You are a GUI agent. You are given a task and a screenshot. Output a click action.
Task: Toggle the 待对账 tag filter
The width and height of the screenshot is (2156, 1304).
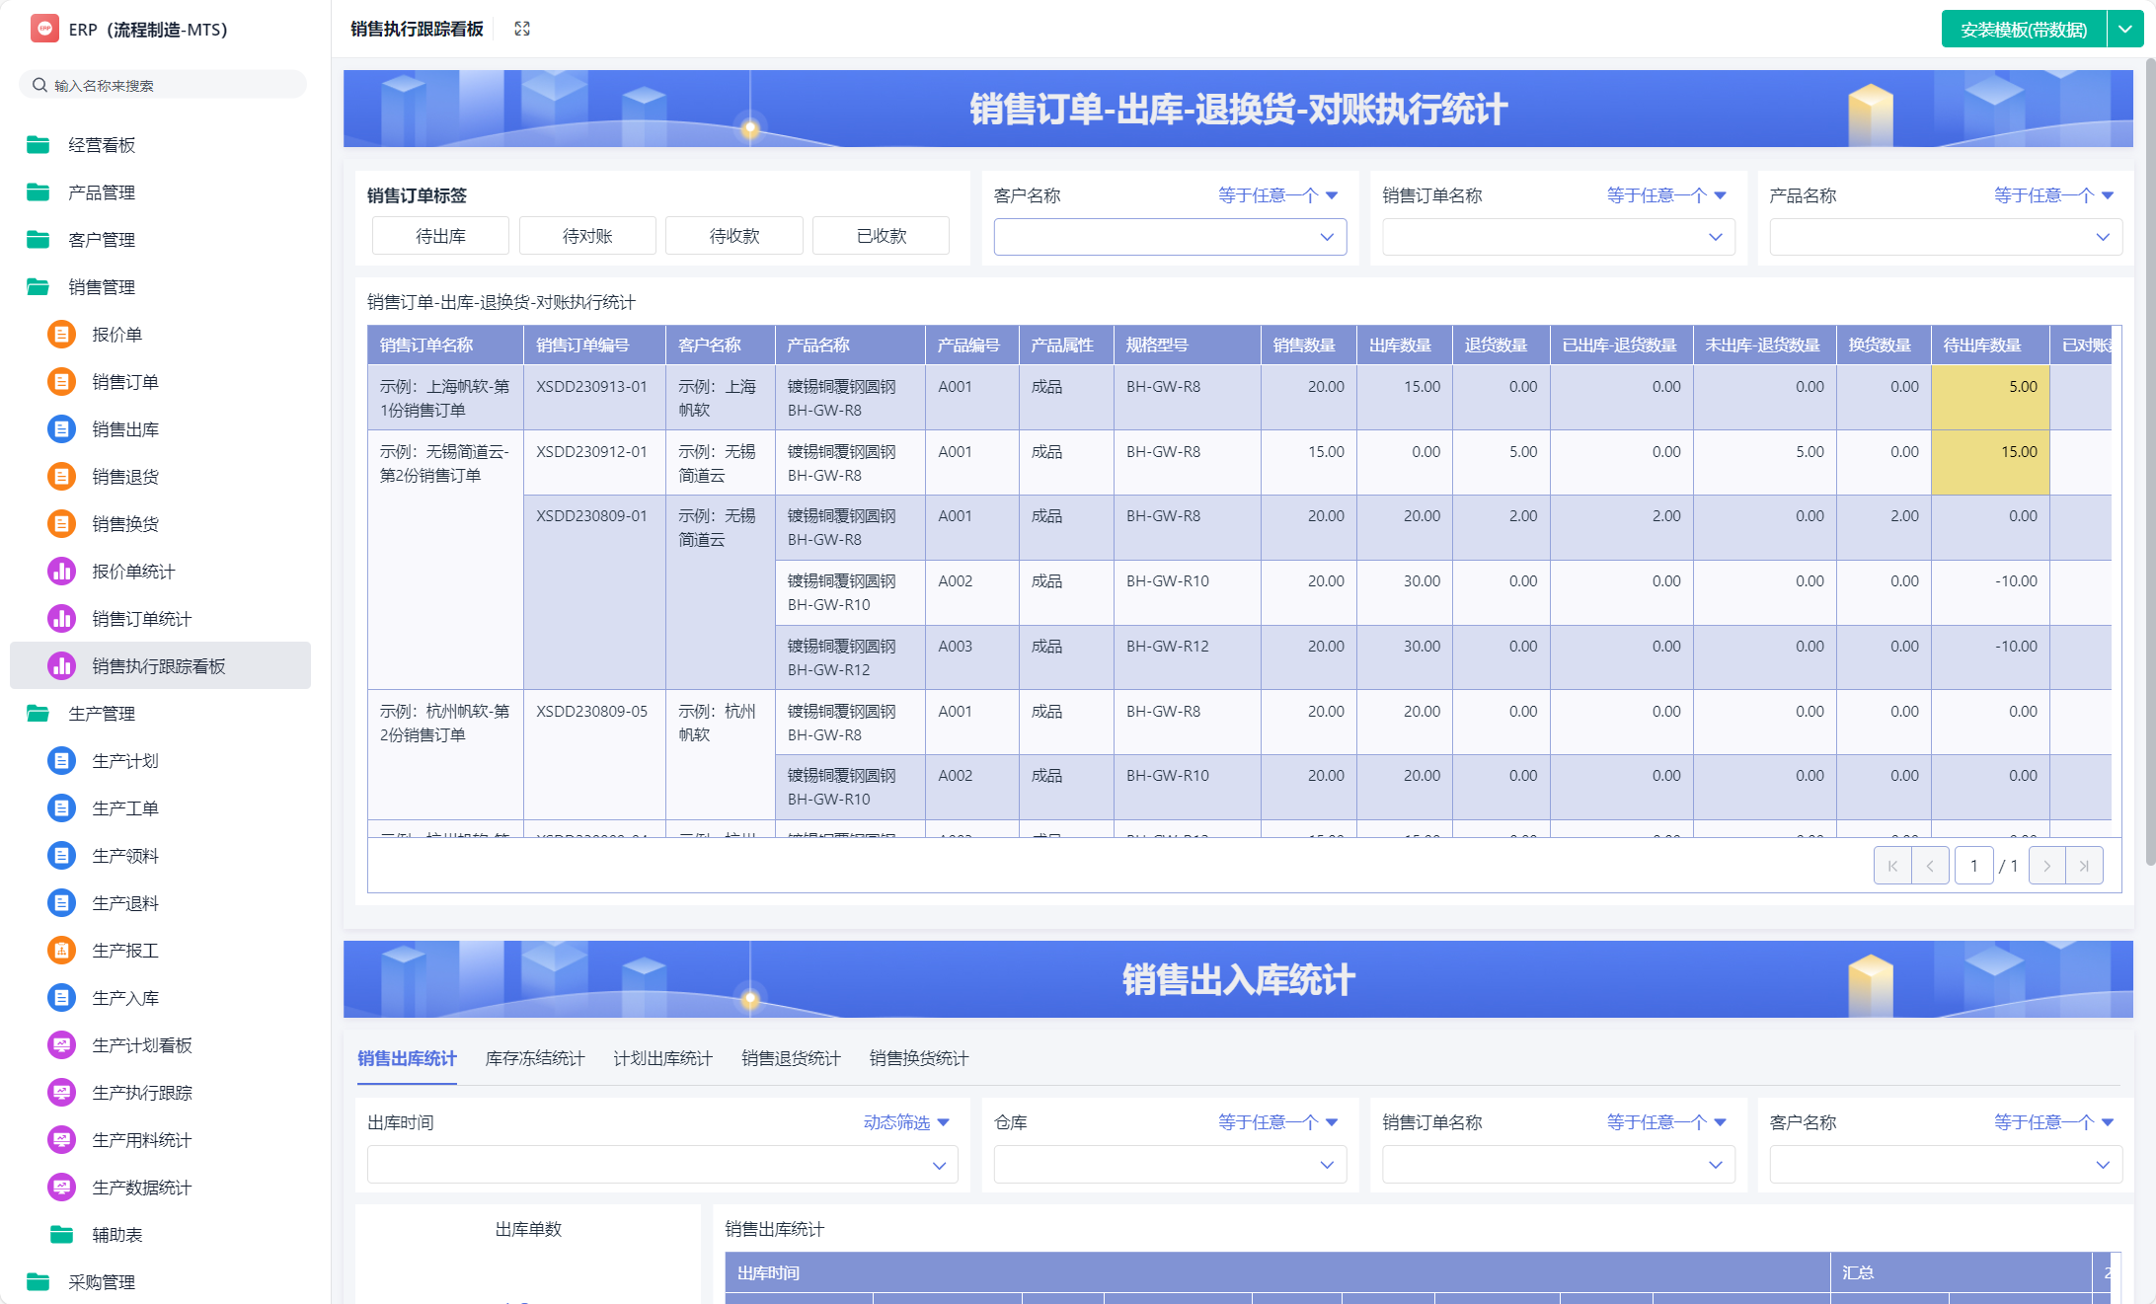(x=587, y=236)
